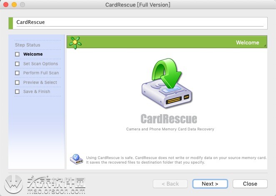Viewport: 276px width, 196px height.
Task: Click the 'Using CardRescue is safe' notice text
Action: pyautogui.click(x=176, y=160)
